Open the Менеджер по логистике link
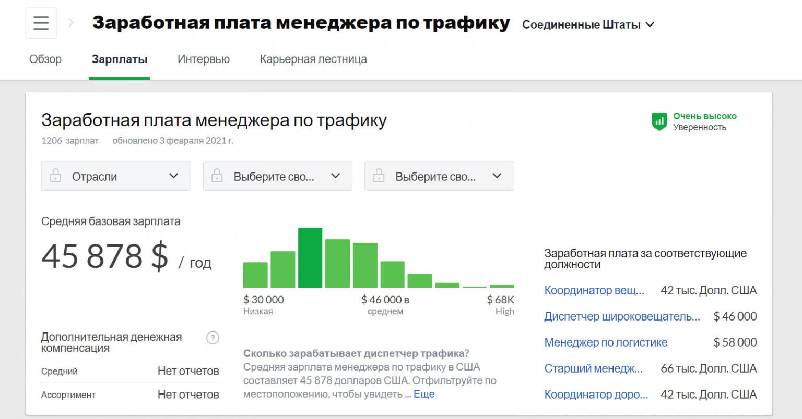 coord(606,342)
